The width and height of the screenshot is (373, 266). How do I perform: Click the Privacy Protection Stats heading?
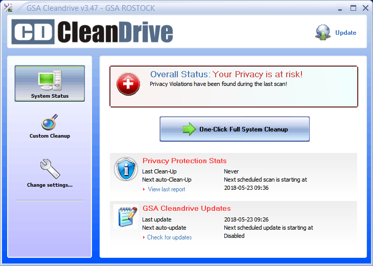tap(184, 161)
